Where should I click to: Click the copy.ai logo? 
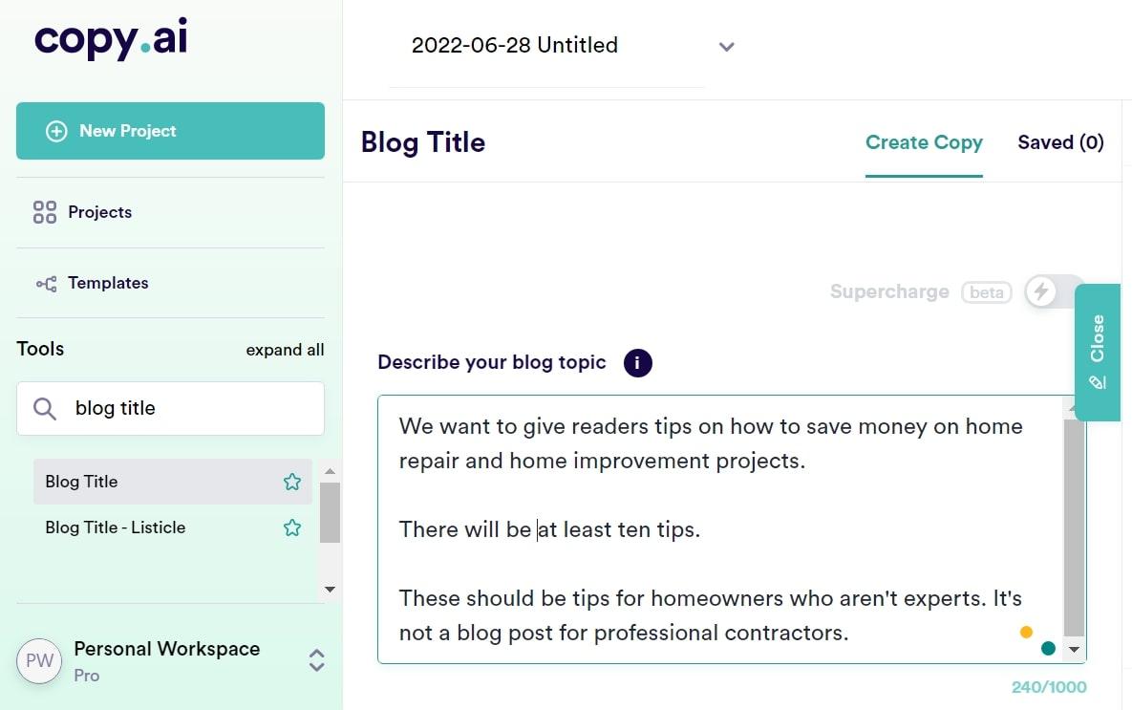pyautogui.click(x=111, y=38)
